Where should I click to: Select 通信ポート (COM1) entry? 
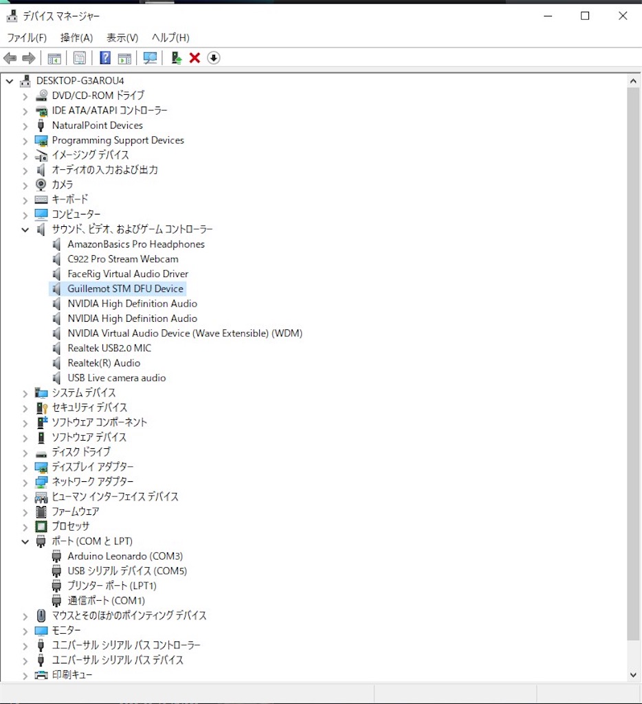tap(106, 600)
